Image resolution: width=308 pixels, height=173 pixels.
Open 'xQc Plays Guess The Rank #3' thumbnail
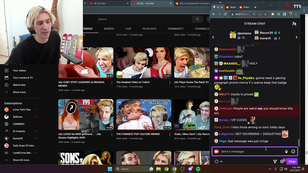tap(192, 62)
